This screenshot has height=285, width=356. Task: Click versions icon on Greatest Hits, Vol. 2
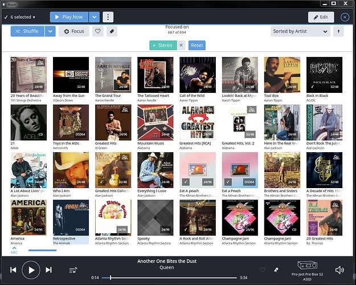point(252,110)
